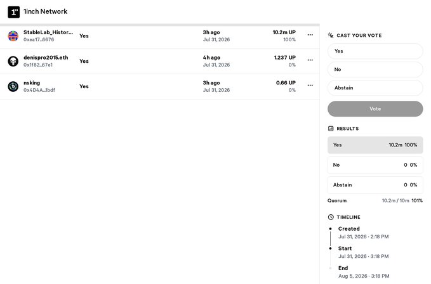Image resolution: width=431 pixels, height=284 pixels.
Task: Click StableLab_Histor avatar image
Action: [x=13, y=36]
